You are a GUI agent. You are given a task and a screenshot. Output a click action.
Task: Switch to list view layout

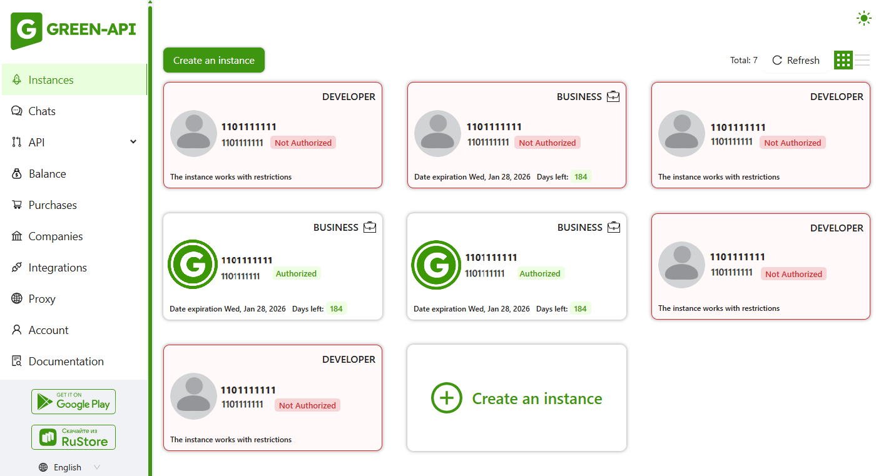point(862,60)
